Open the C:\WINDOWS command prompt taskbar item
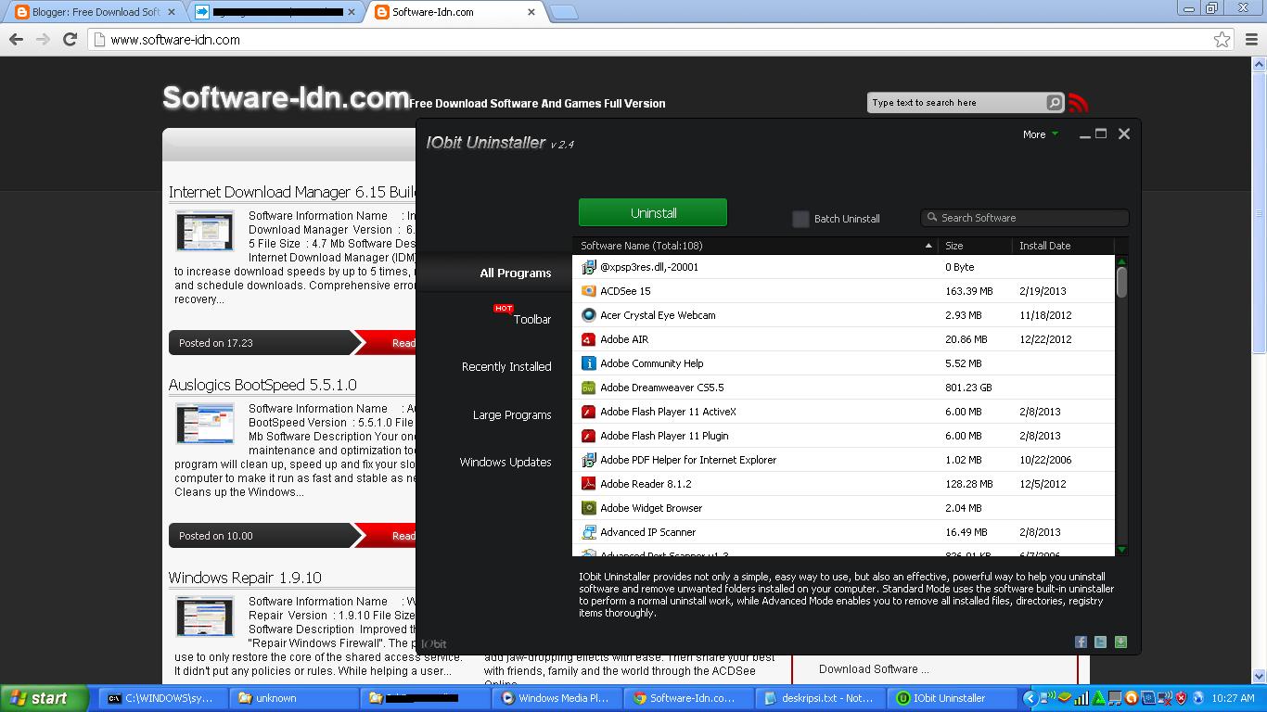Image resolution: width=1267 pixels, height=712 pixels. [162, 698]
